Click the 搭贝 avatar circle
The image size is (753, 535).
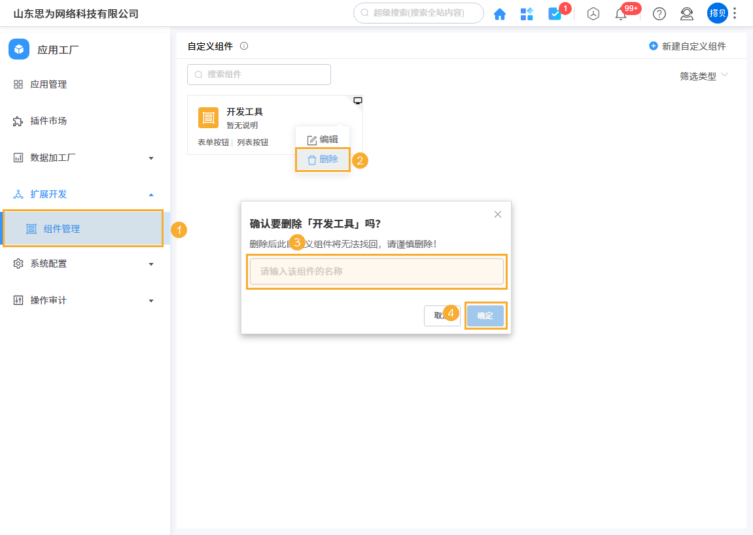tap(717, 13)
